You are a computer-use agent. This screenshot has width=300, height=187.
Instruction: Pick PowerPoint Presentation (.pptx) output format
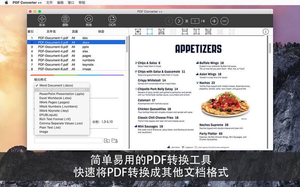coord(61,94)
